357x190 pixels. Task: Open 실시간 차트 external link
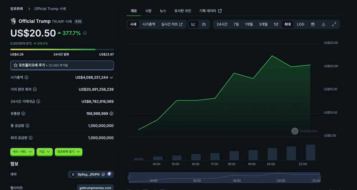coord(172,24)
